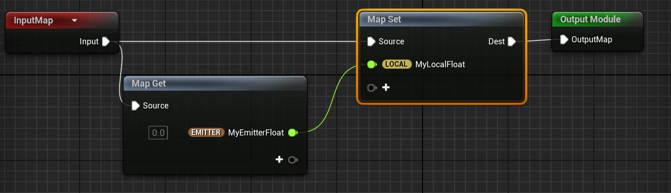This screenshot has width=671, height=193.
Task: Select the InputMap node header
Action: click(62, 21)
